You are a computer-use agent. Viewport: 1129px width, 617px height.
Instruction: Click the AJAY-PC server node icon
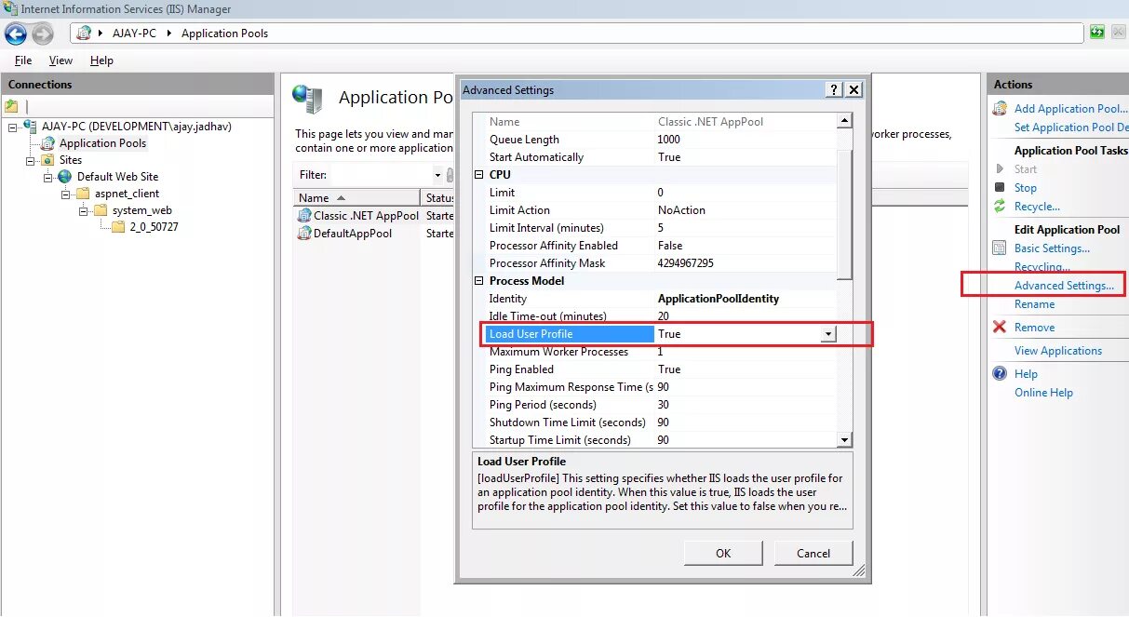pos(31,126)
